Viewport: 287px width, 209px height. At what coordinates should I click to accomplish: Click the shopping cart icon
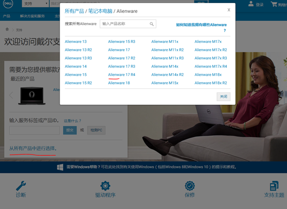click(274, 4)
